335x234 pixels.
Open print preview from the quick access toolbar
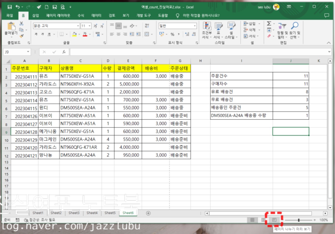click(63, 7)
